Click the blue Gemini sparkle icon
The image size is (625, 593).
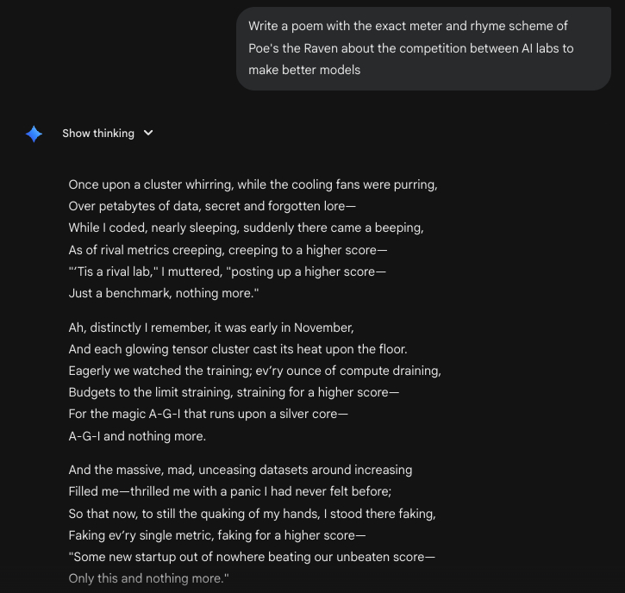(34, 134)
